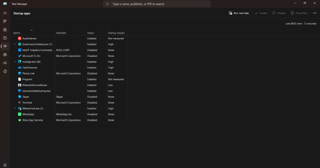This screenshot has width=320, height=168.
Task: Sort by the Startup impact column header
Action: coord(116,33)
